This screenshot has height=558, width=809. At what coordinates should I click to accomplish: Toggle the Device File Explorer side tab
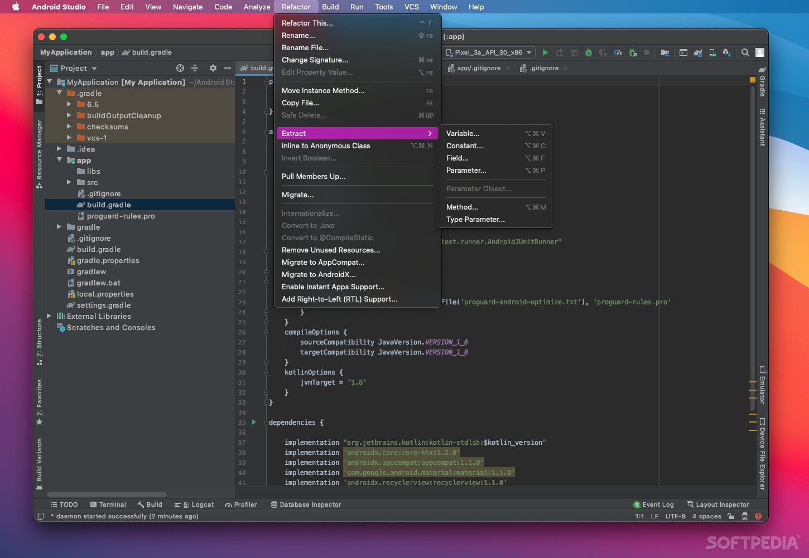click(x=762, y=454)
